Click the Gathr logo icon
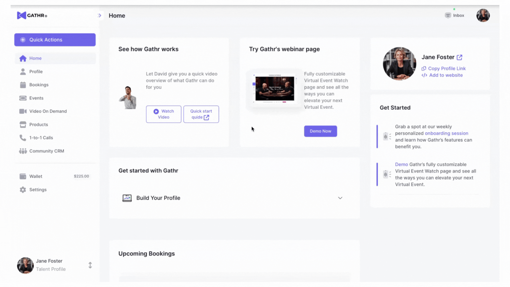510x287 pixels. point(22,15)
